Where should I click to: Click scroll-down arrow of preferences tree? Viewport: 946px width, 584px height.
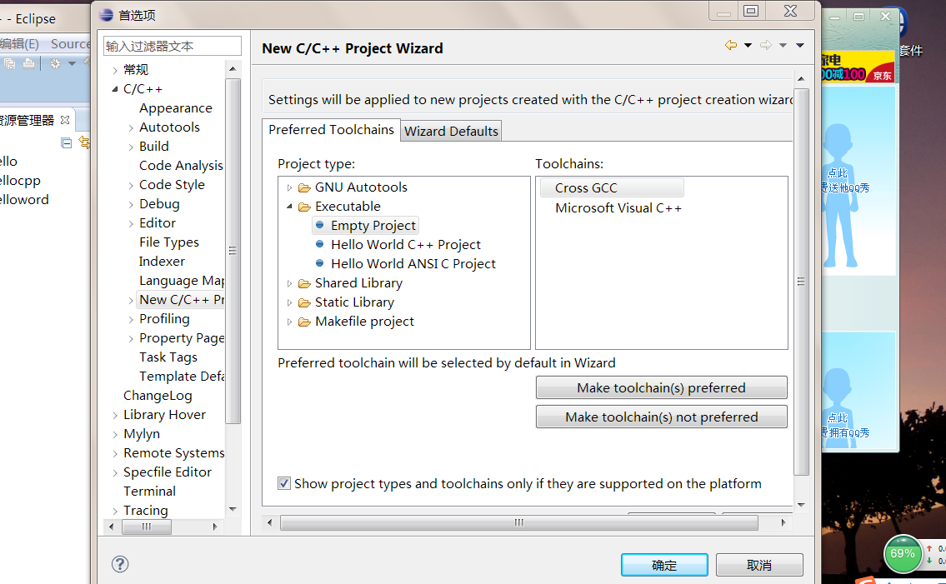tap(233, 509)
